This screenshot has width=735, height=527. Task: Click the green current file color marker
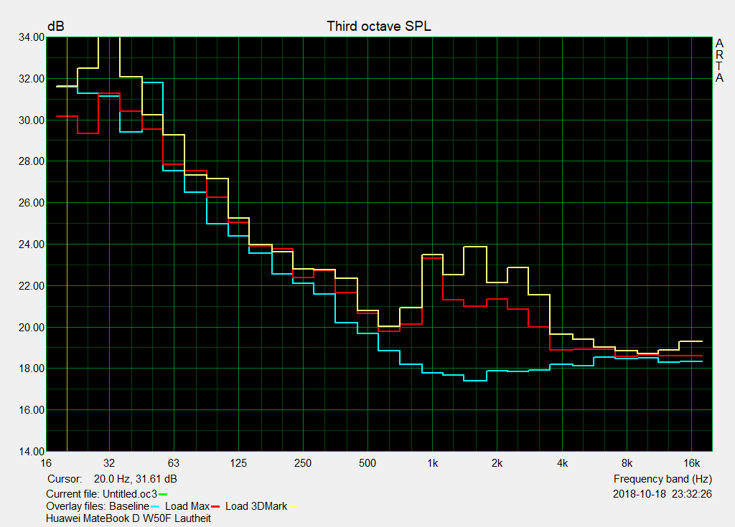pos(163,494)
